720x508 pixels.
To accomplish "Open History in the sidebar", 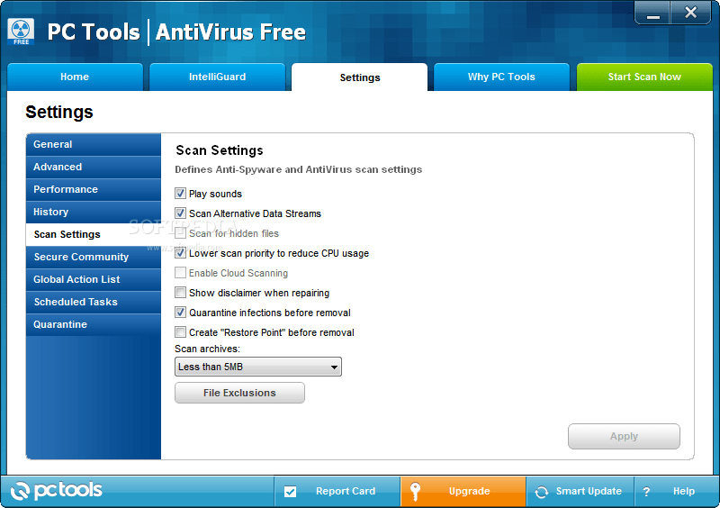I will tap(94, 212).
